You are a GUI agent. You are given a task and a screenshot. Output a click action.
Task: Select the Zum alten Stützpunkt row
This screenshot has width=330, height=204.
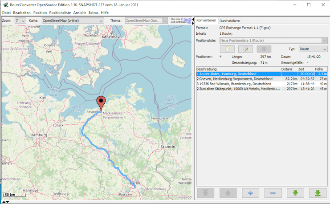click(238, 89)
